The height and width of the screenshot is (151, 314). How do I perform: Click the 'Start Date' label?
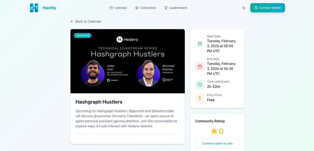[214, 36]
